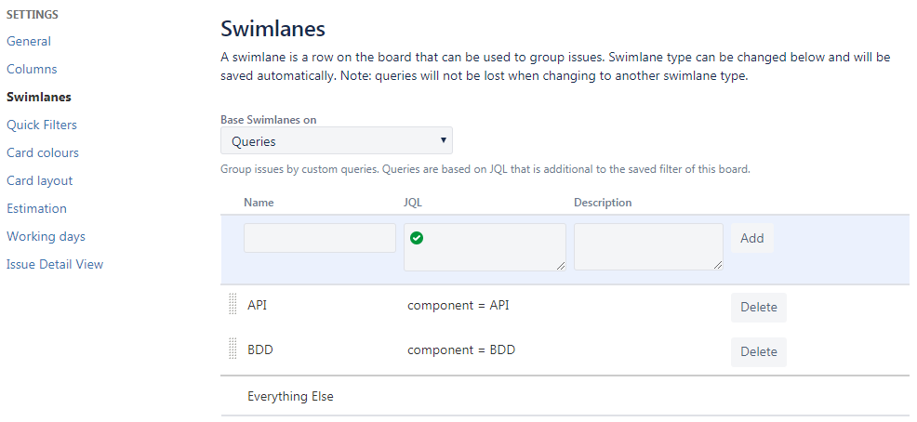This screenshot has width=917, height=422.
Task: Open Issue Detail View settings
Action: click(55, 264)
